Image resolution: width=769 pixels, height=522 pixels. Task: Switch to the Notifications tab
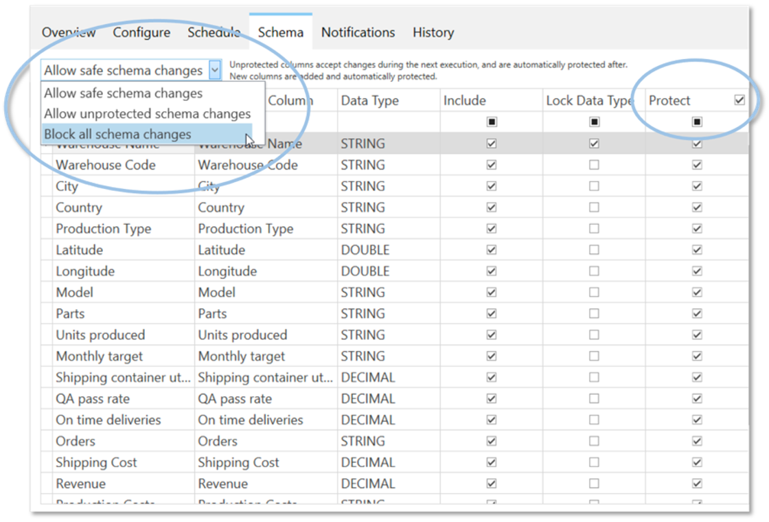tap(358, 32)
